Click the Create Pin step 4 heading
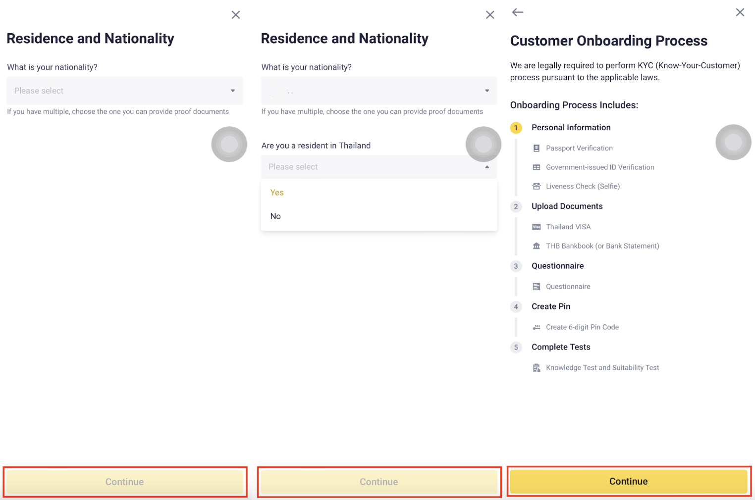This screenshot has width=755, height=500. 550,306
